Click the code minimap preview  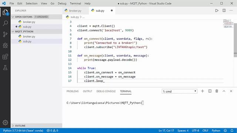228,24
